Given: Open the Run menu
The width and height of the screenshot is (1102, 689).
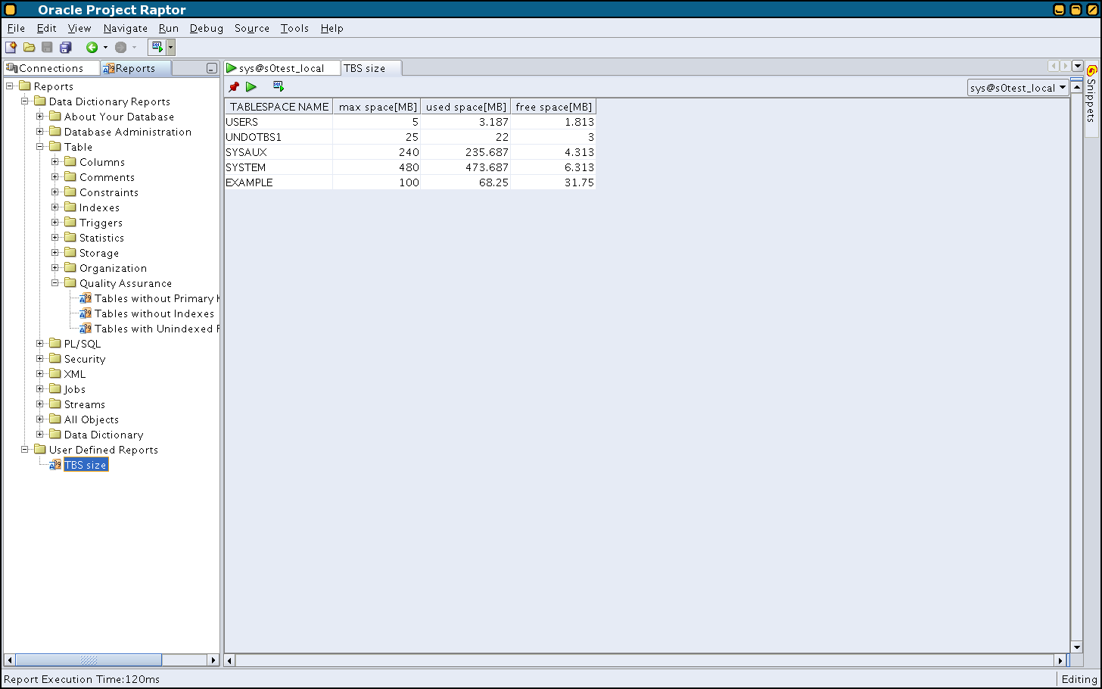Looking at the screenshot, I should pos(169,28).
